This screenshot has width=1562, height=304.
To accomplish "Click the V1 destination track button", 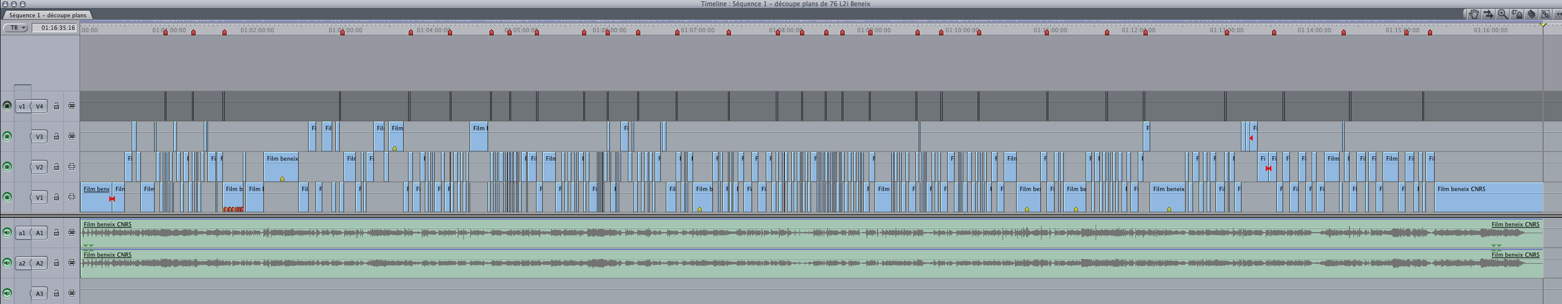I will coord(39,197).
